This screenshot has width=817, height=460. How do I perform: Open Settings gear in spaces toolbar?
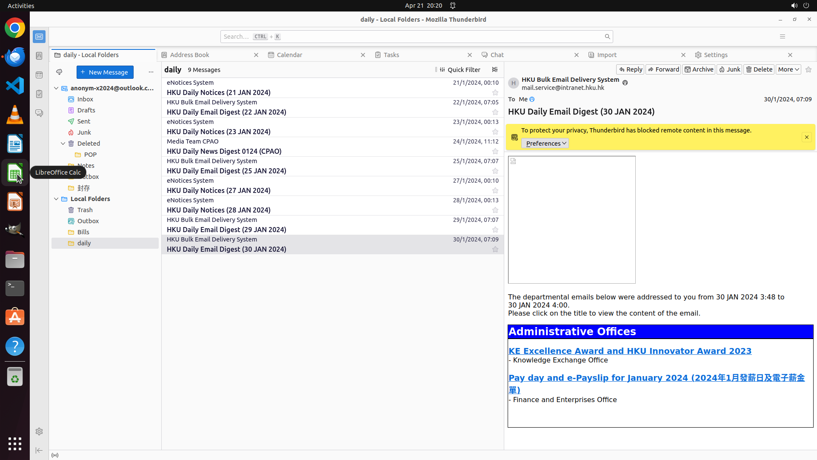39,431
